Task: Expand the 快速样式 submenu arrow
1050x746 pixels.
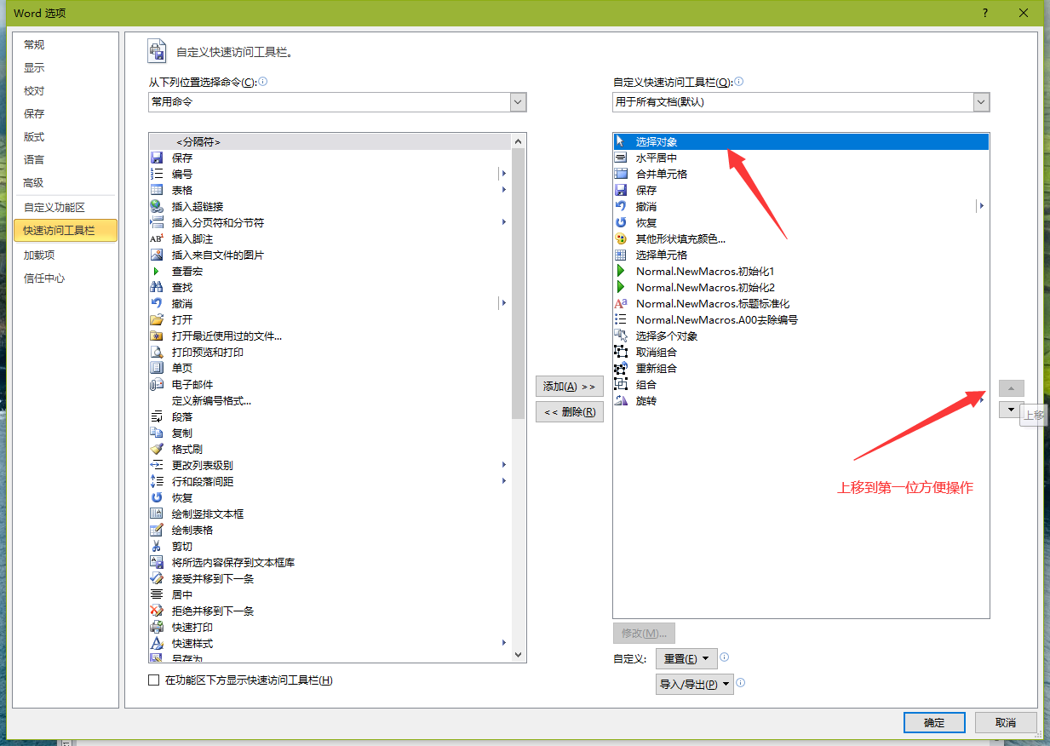Action: coord(504,643)
